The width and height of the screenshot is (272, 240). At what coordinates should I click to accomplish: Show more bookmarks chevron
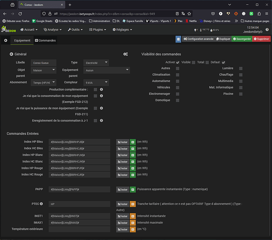click(x=237, y=21)
